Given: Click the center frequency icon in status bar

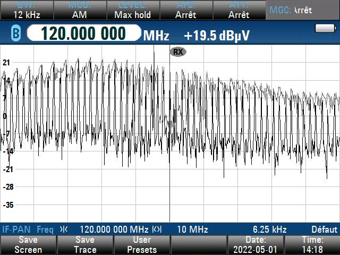Looking at the screenshot, I should [64, 229].
